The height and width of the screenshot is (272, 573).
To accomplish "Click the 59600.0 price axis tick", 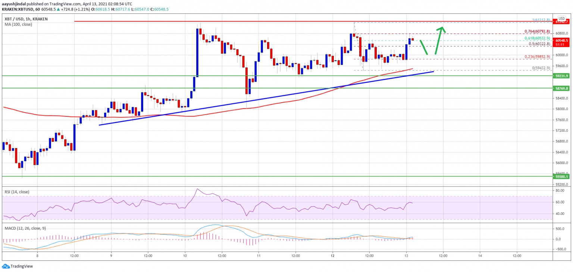I will 562,66.
